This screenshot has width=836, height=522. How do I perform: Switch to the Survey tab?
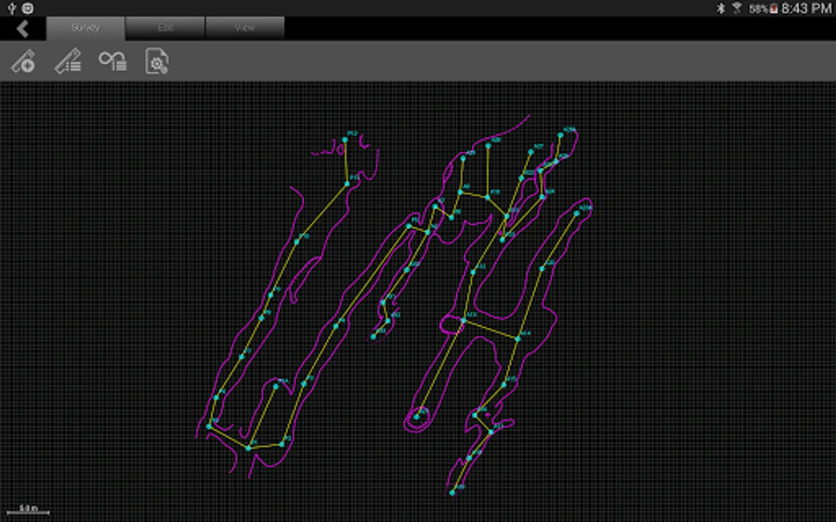tap(85, 28)
